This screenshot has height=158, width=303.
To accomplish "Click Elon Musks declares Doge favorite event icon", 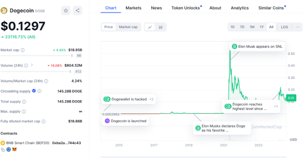I will click(198, 128).
